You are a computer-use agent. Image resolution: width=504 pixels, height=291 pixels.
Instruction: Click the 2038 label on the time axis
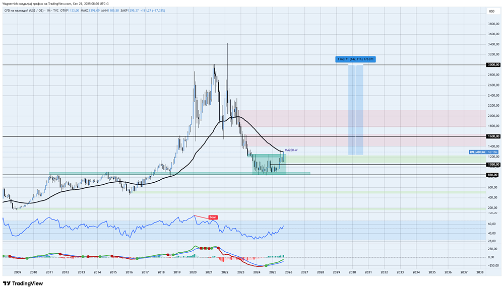pos(480,272)
